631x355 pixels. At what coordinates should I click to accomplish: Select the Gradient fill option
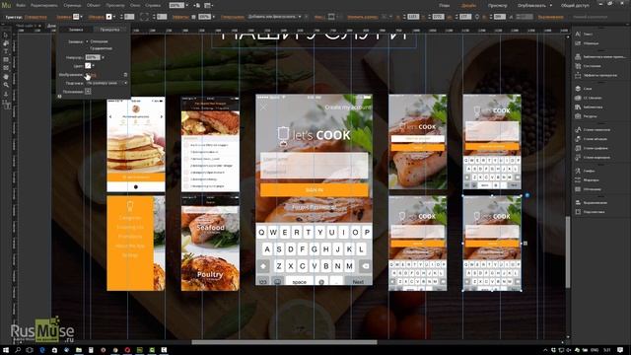[101, 48]
